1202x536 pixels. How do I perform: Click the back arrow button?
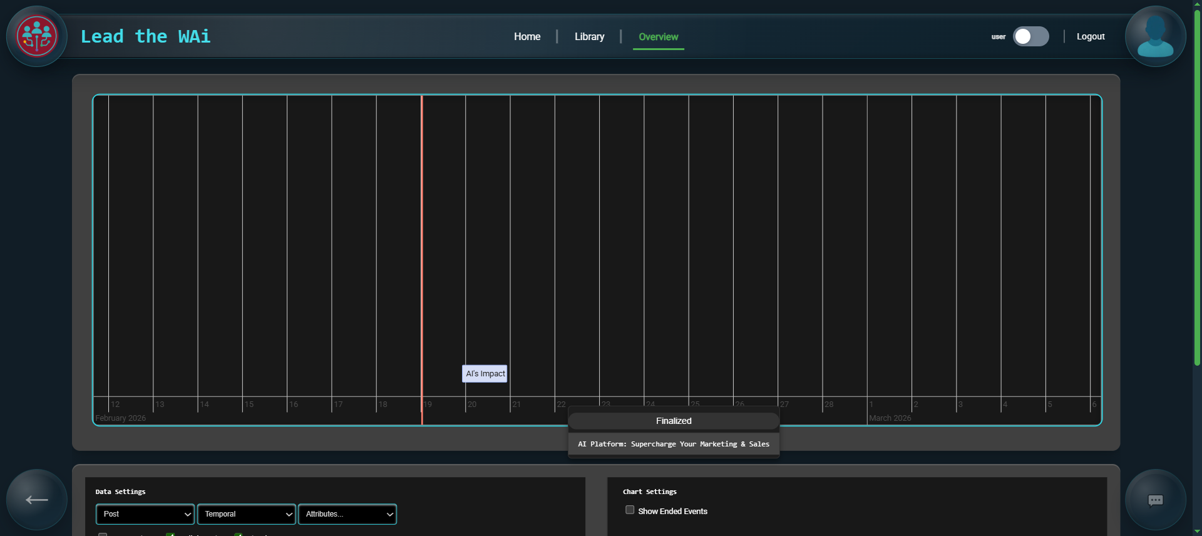tap(37, 500)
